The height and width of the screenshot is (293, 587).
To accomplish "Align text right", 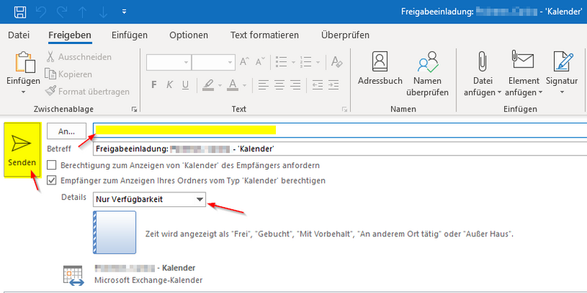I will click(x=296, y=85).
